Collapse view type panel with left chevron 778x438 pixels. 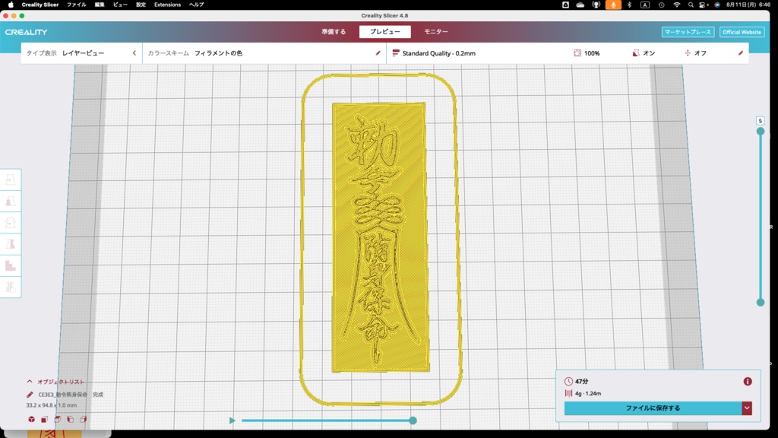pos(134,53)
